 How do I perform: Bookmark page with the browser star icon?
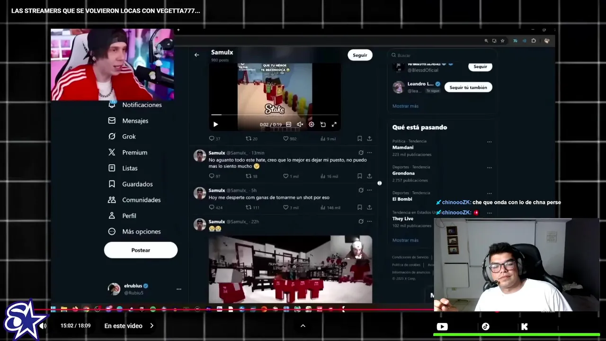point(502,41)
